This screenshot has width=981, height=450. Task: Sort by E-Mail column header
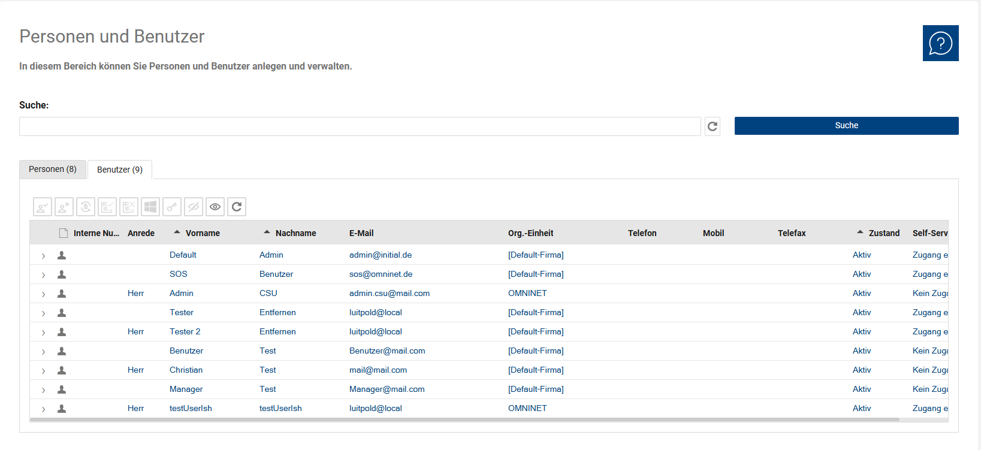click(x=361, y=233)
